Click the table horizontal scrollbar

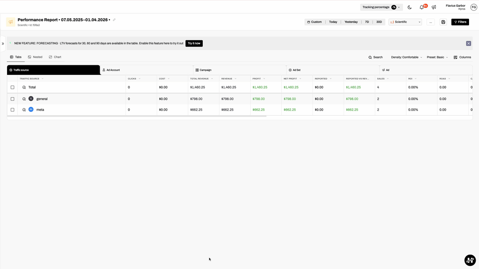137,116
